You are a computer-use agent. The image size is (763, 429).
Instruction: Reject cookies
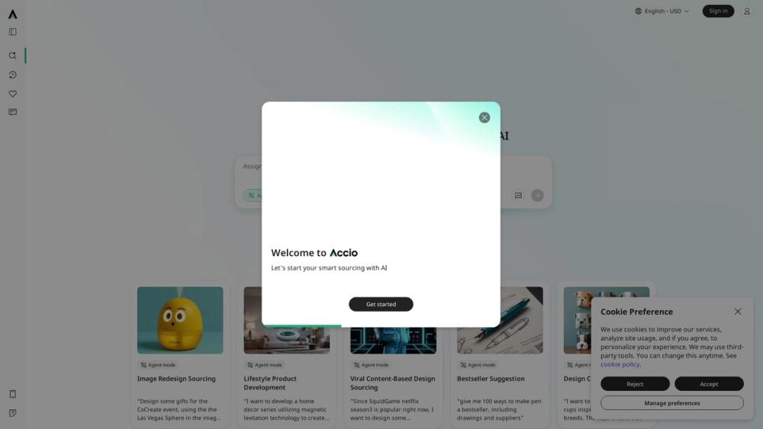[x=635, y=384]
